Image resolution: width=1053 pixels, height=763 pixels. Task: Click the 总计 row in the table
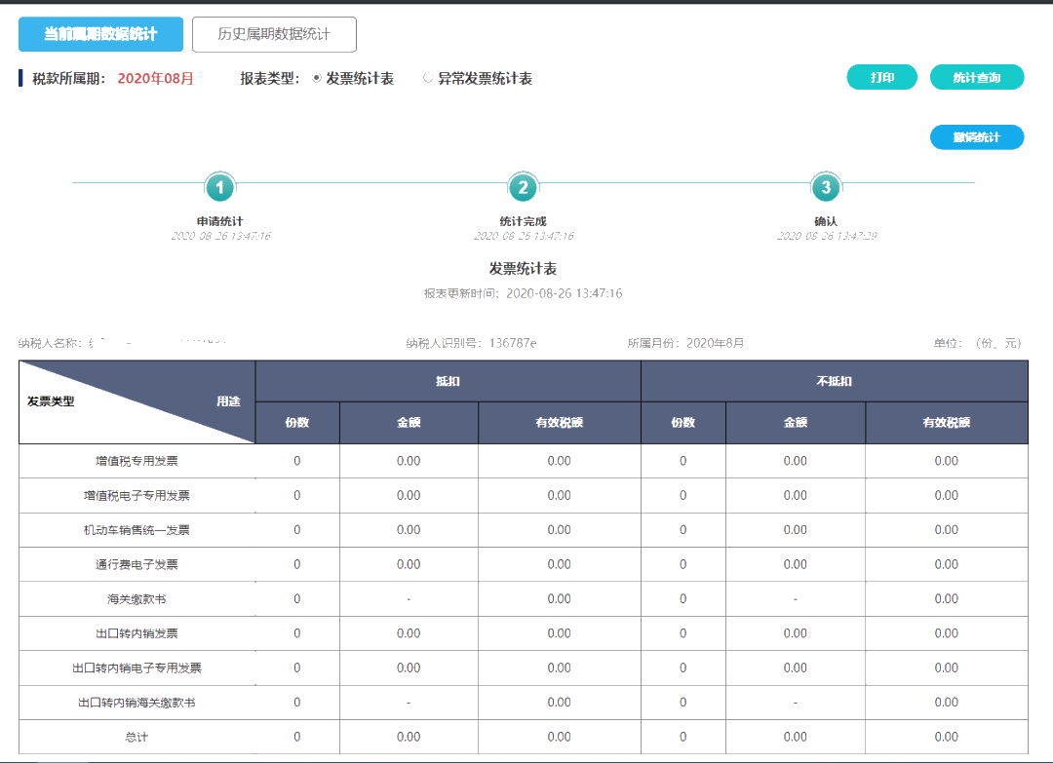[136, 736]
